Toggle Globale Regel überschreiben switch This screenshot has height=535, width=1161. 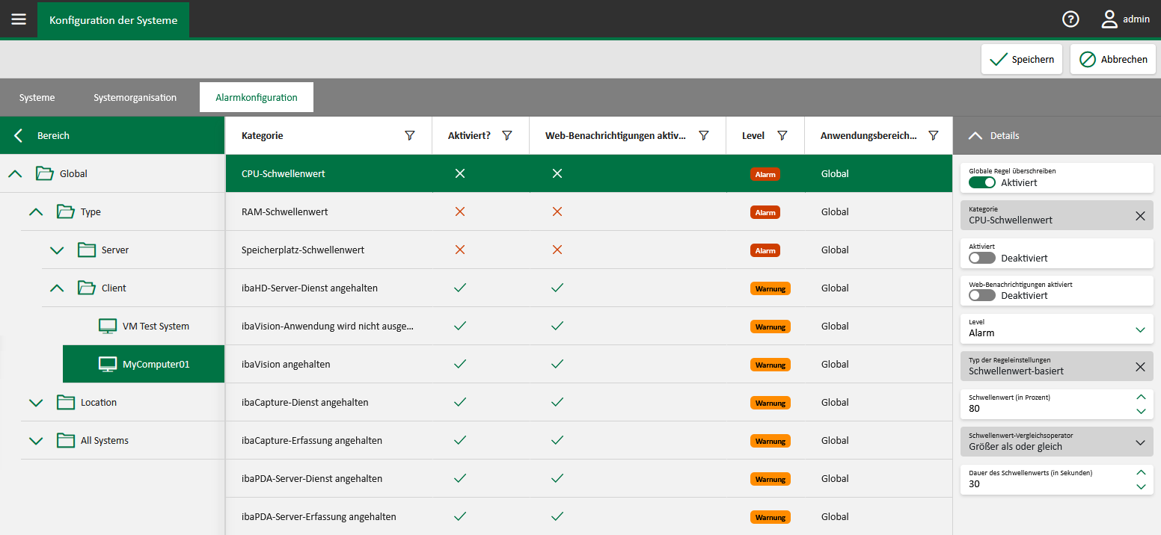pyautogui.click(x=982, y=182)
